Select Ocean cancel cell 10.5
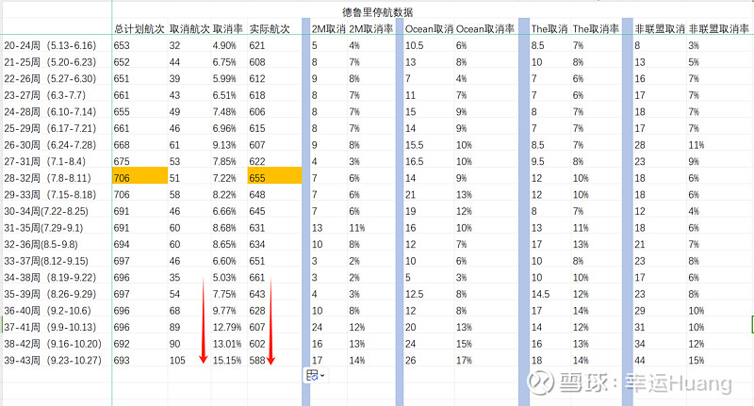 click(414, 45)
